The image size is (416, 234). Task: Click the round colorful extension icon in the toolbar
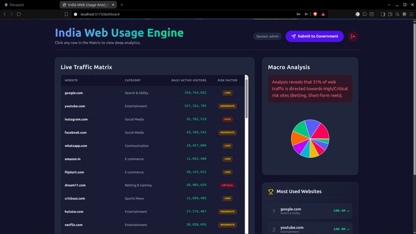click(357, 14)
